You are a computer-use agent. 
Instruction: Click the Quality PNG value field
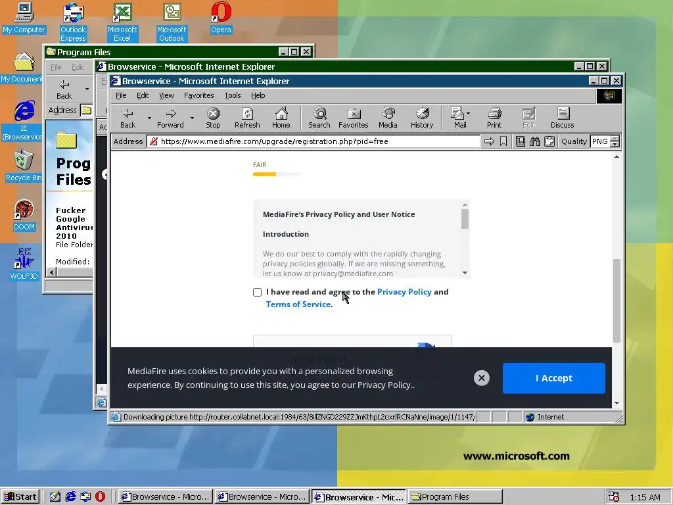[600, 141]
